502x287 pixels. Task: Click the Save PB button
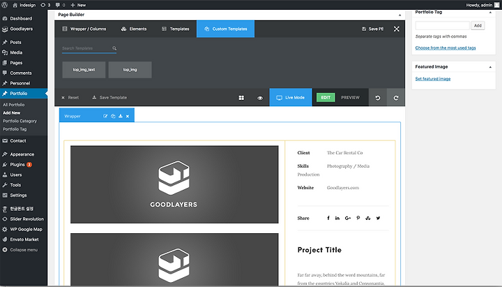[x=372, y=29]
